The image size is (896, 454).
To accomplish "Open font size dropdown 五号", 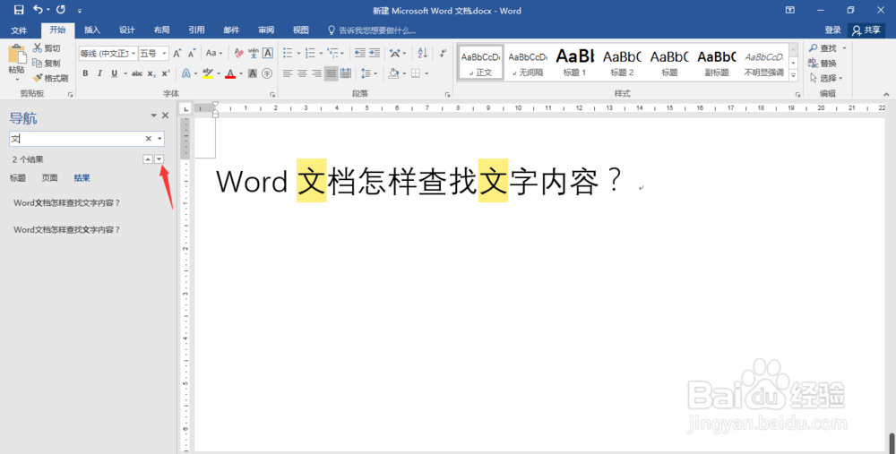I will click(x=164, y=53).
